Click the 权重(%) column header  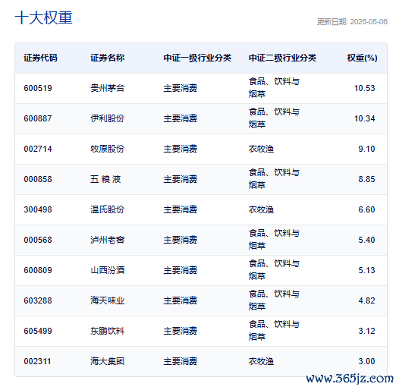click(x=362, y=58)
